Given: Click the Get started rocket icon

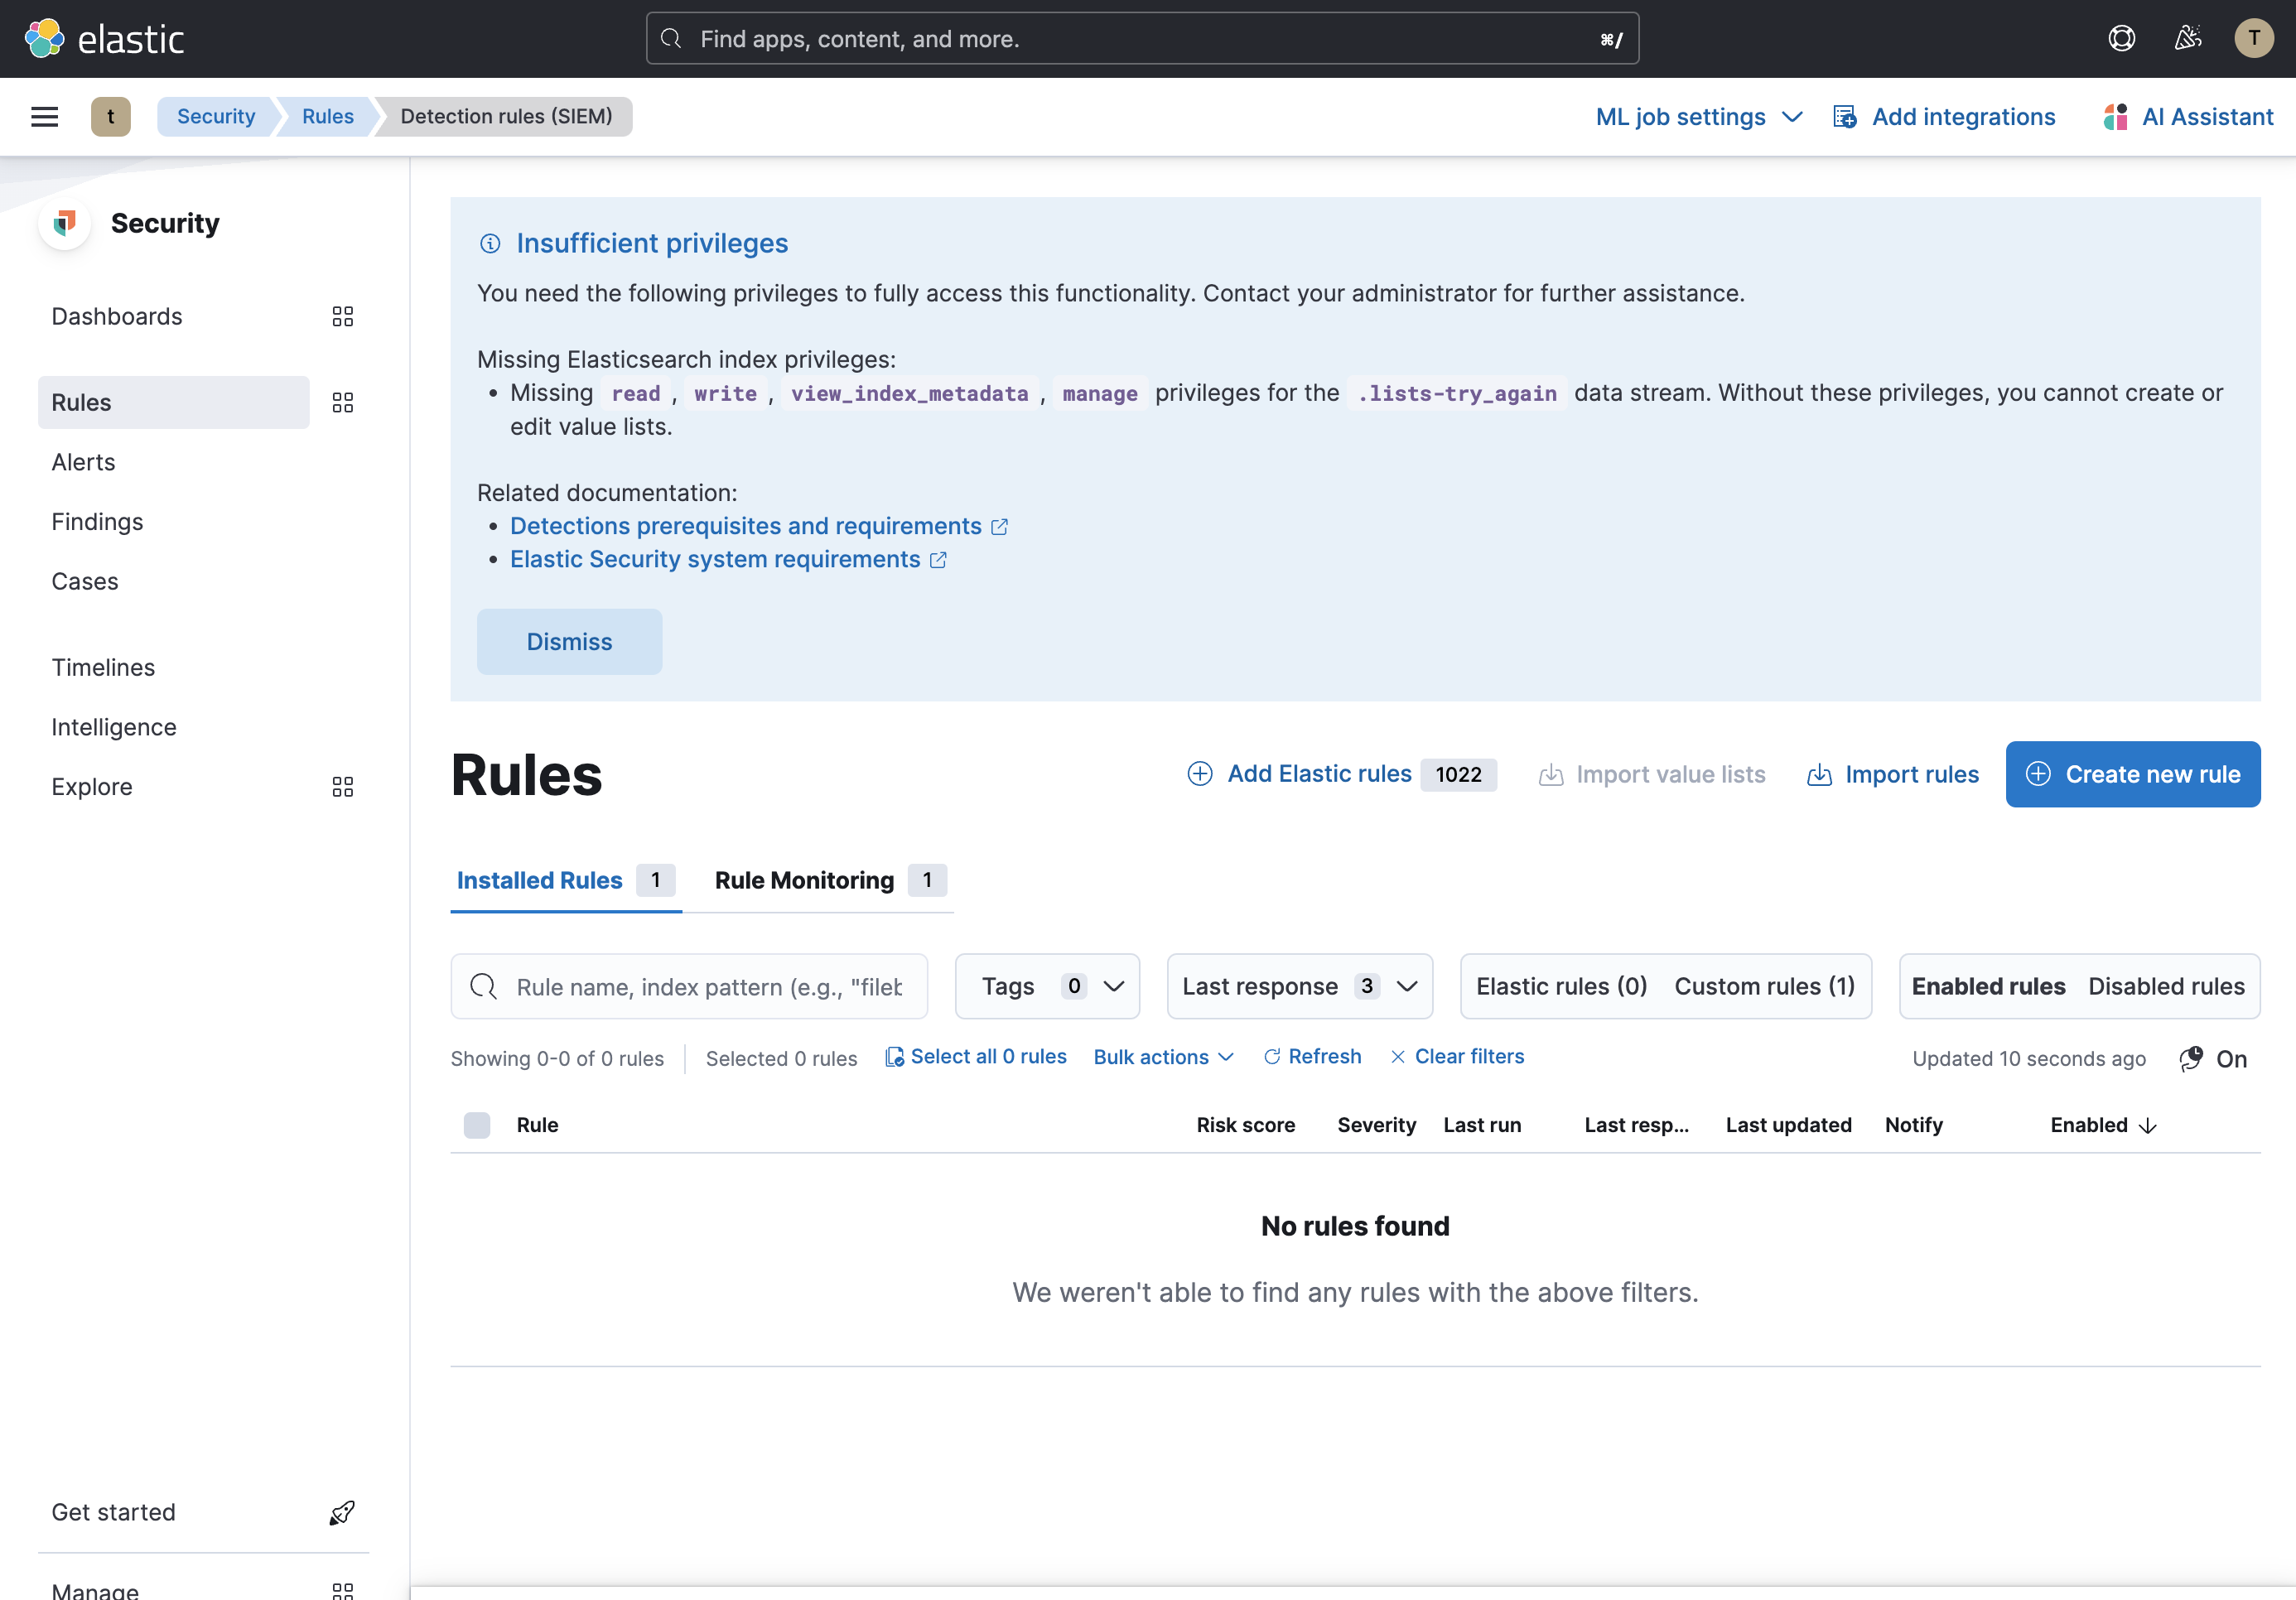Looking at the screenshot, I should point(342,1513).
